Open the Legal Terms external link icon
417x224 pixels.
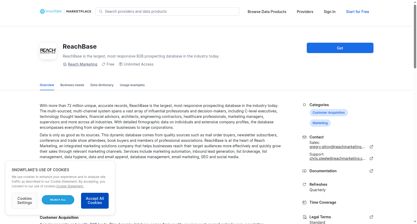coord(371,217)
